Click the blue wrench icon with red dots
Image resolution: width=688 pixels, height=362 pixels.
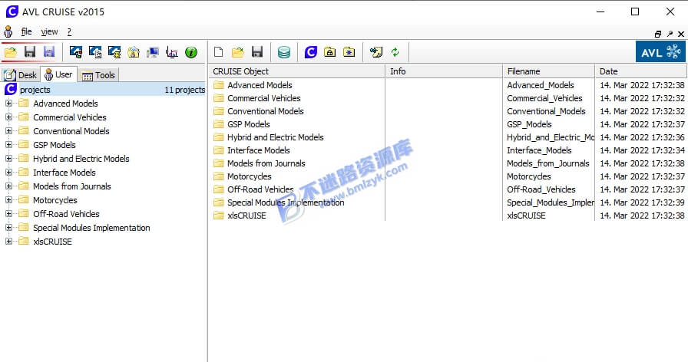[76, 52]
